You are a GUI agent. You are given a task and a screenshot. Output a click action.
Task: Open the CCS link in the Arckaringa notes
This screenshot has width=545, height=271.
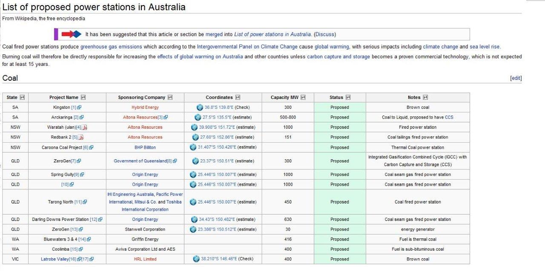pyautogui.click(x=449, y=117)
